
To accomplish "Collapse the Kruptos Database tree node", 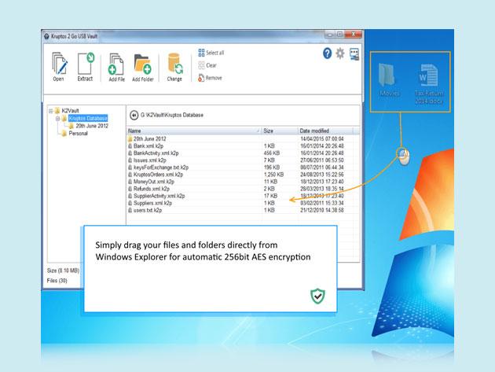I will click(x=57, y=118).
